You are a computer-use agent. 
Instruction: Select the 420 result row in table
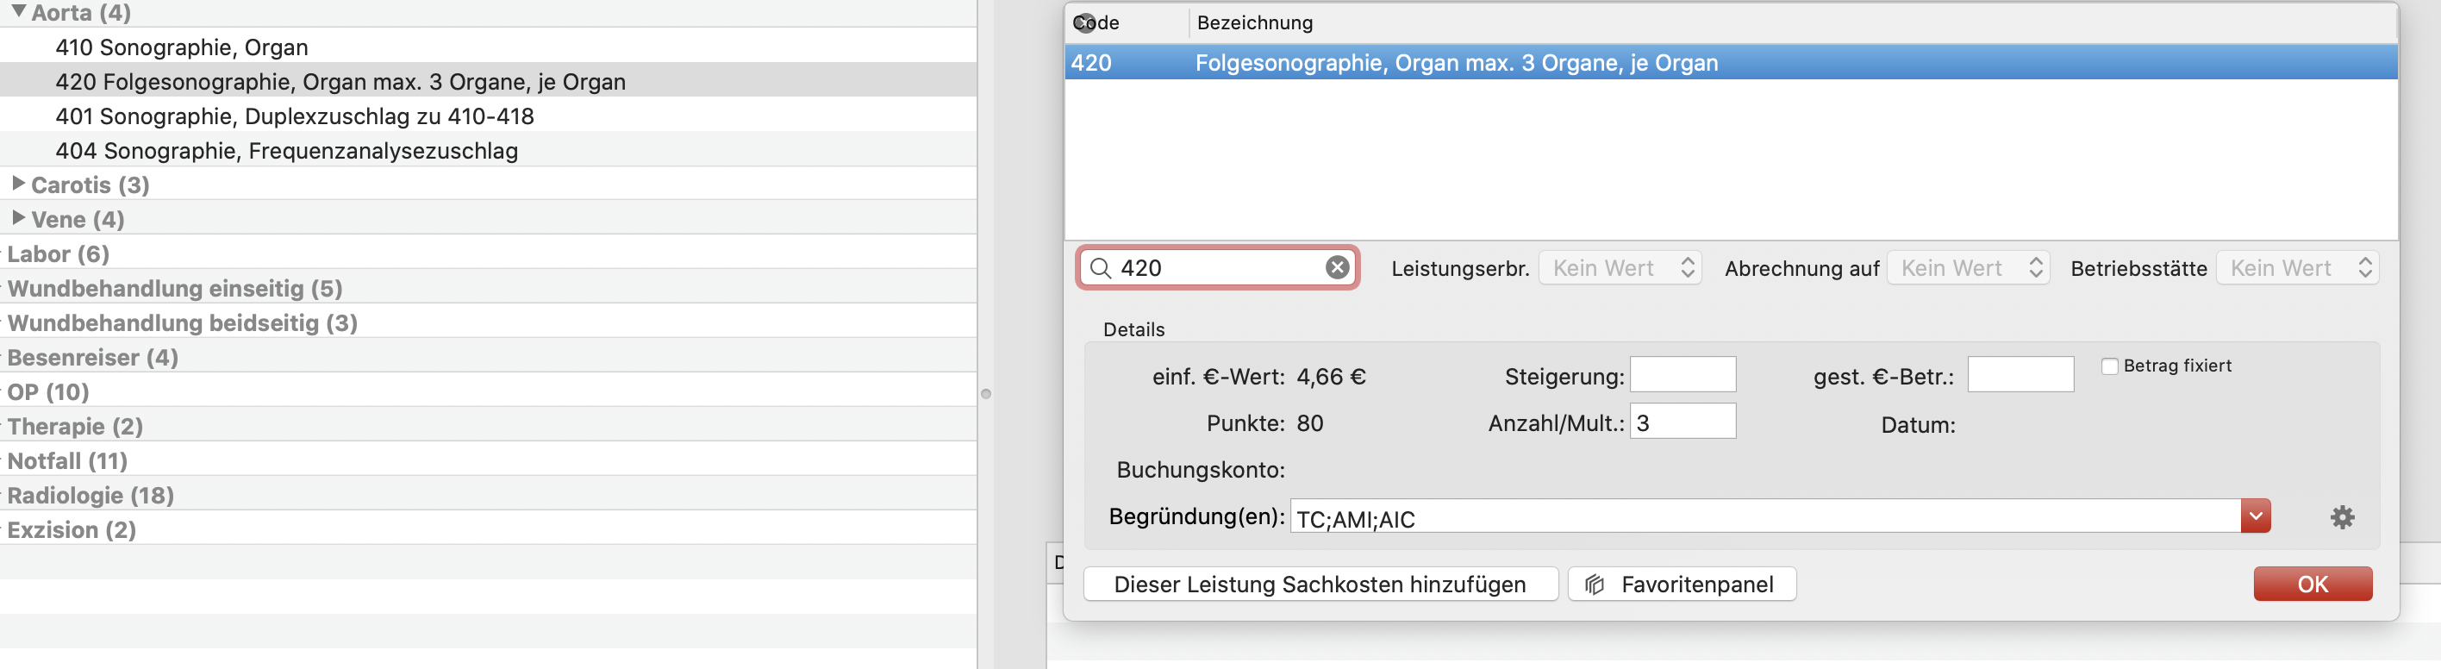click(1730, 63)
